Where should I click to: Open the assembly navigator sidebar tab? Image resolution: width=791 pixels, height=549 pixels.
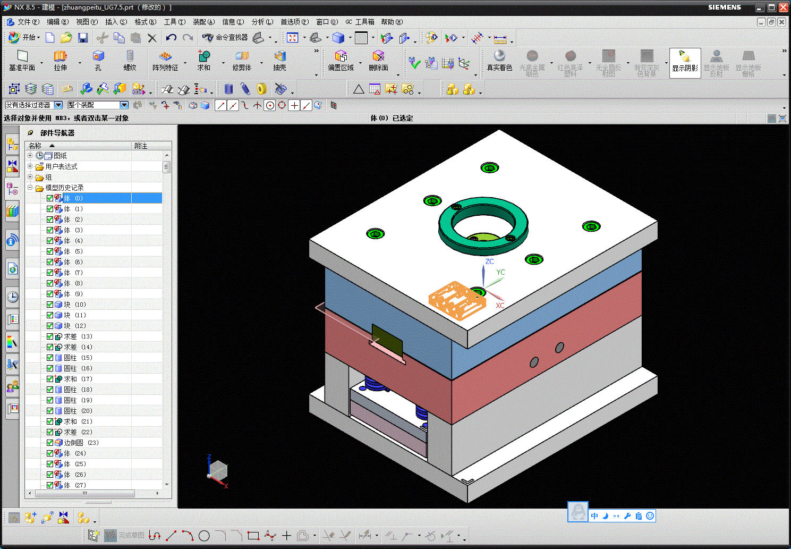point(12,143)
